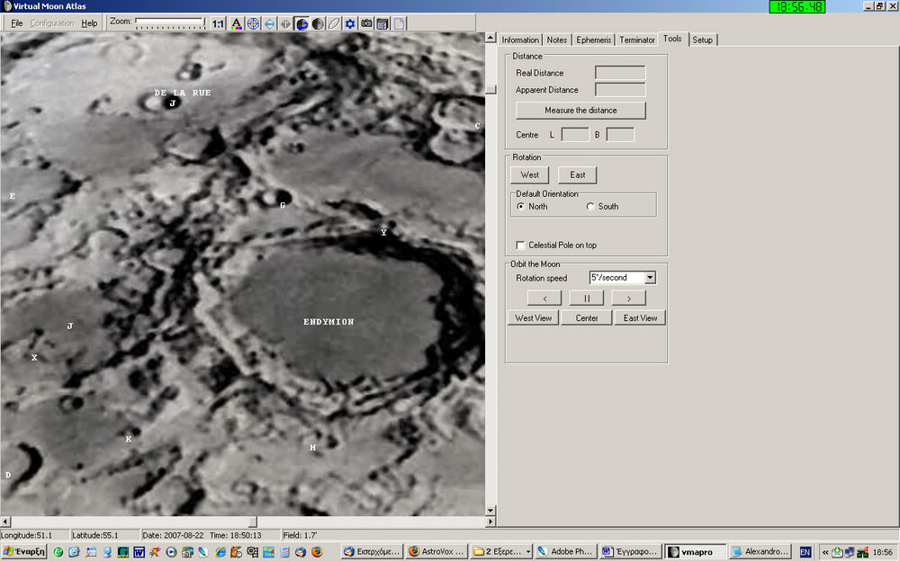The image size is (900, 562).
Task: Click the 1:1 zoom reset button
Action: coord(218,23)
